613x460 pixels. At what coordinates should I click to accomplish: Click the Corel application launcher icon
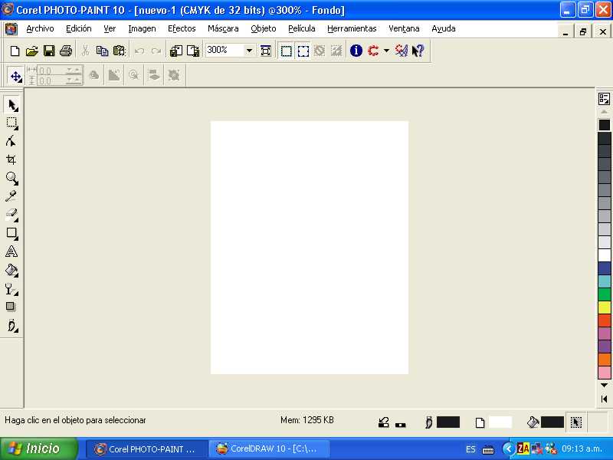click(373, 51)
